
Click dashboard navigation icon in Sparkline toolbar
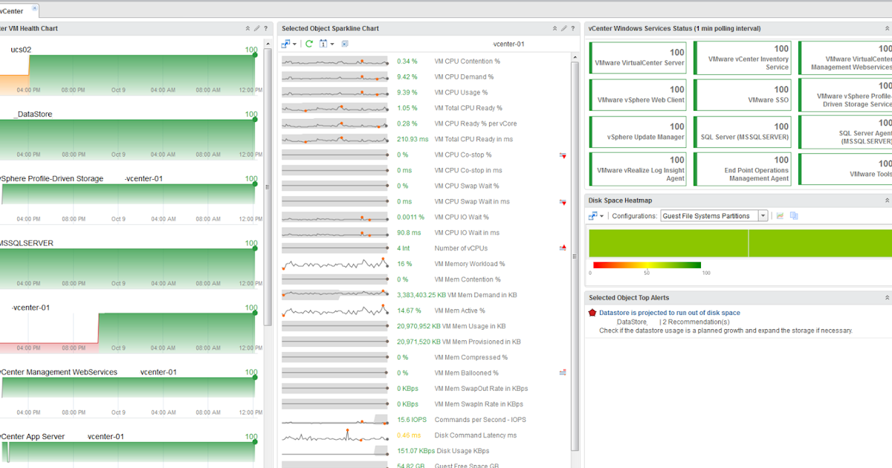pyautogui.click(x=286, y=44)
